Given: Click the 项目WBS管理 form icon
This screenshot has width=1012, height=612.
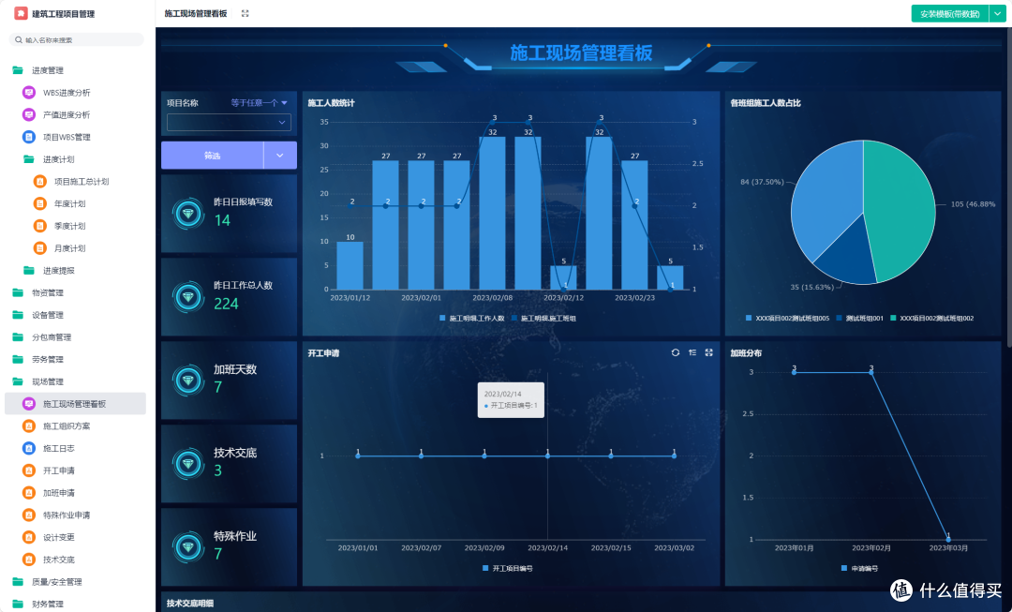Looking at the screenshot, I should tap(29, 137).
